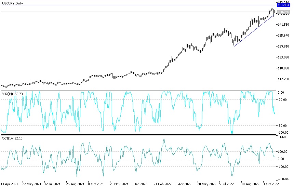294x188 pixels.
Task: Click the 6 Apr 2022 date label
Action: point(183,184)
